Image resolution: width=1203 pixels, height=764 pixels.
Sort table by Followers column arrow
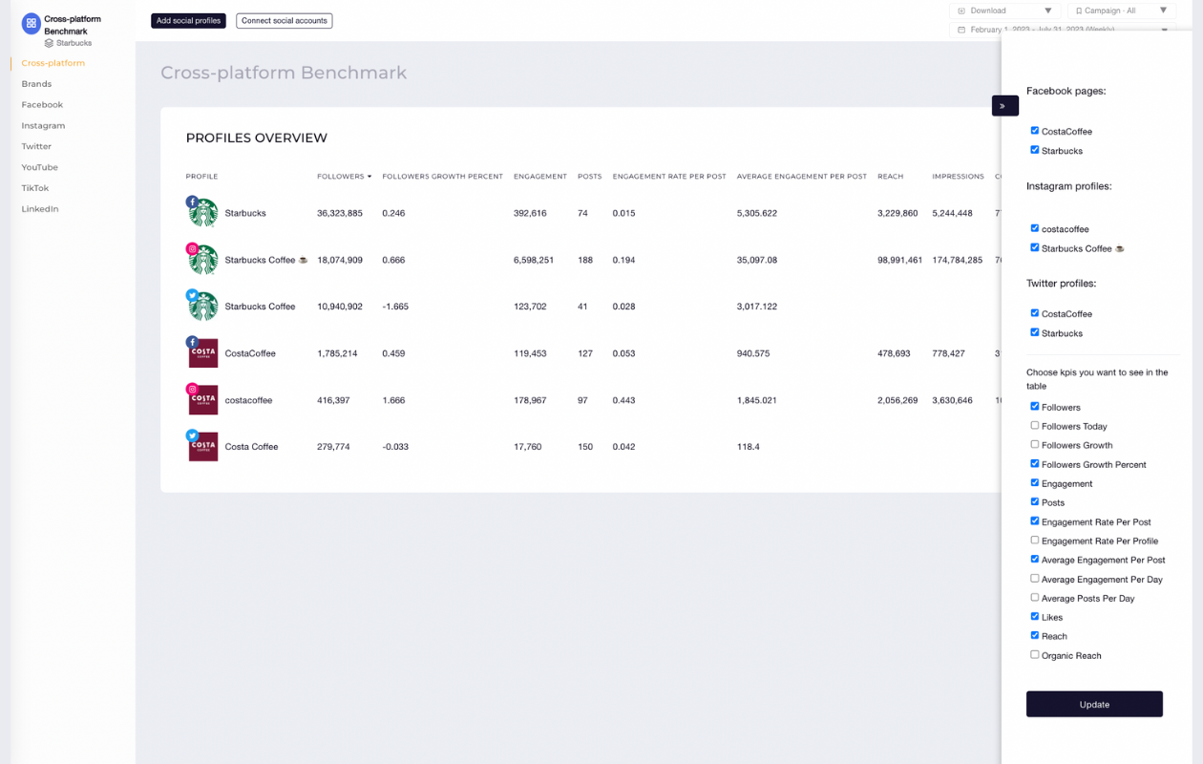[x=369, y=177]
